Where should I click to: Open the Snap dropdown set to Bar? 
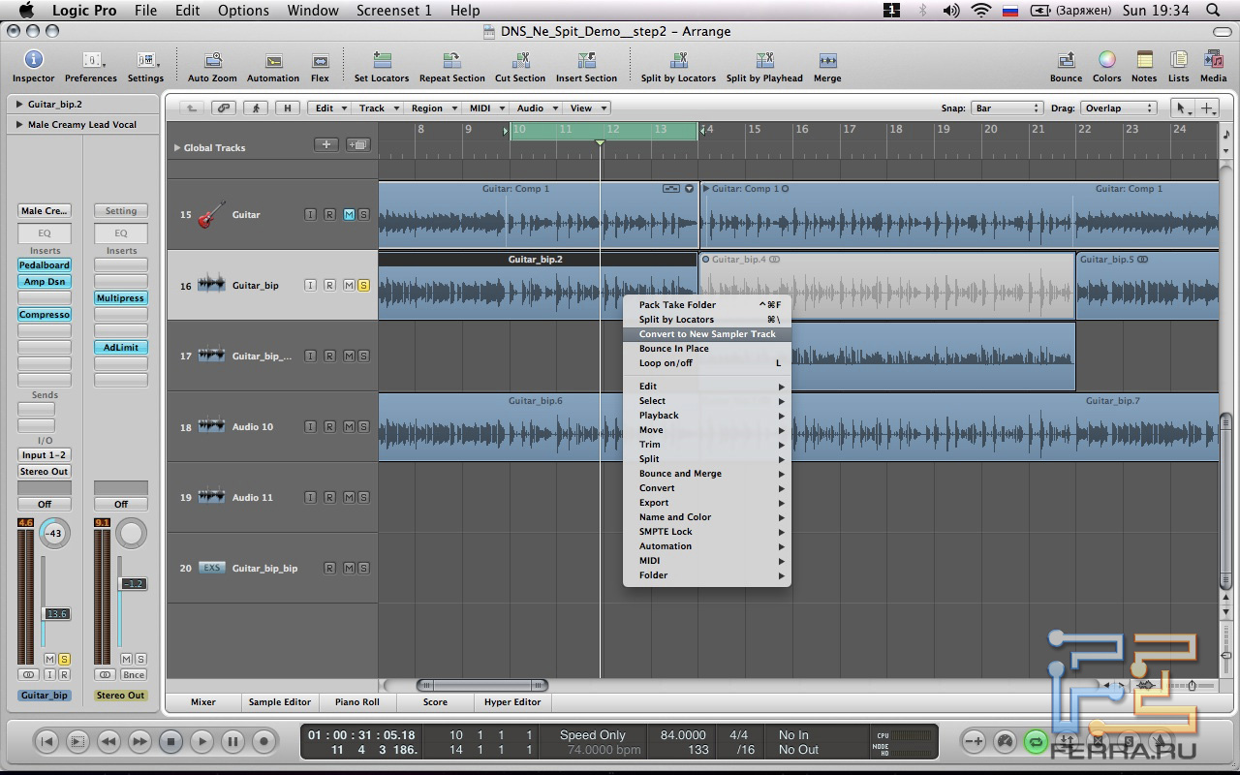(x=1007, y=108)
